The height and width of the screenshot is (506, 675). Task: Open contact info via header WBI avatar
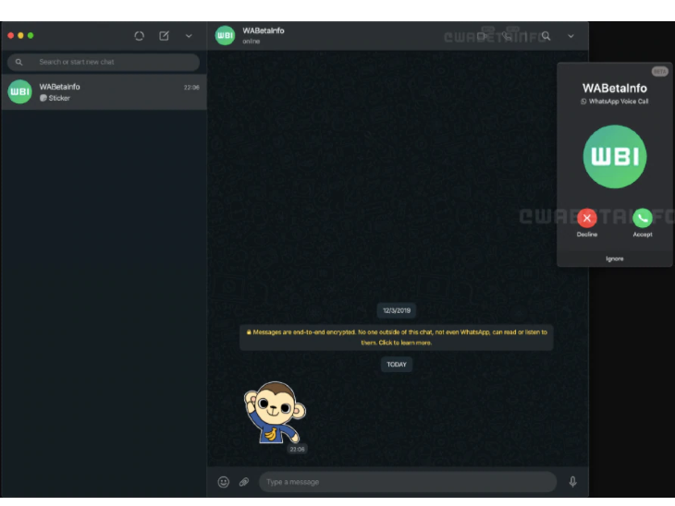click(x=225, y=35)
